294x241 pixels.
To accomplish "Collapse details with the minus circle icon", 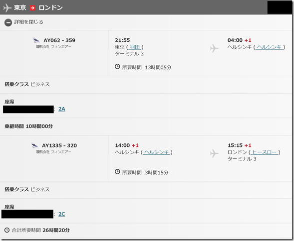I will (8, 22).
